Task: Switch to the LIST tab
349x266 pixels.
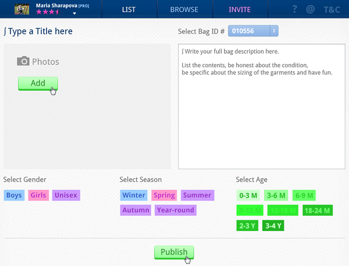Action: pyautogui.click(x=129, y=9)
